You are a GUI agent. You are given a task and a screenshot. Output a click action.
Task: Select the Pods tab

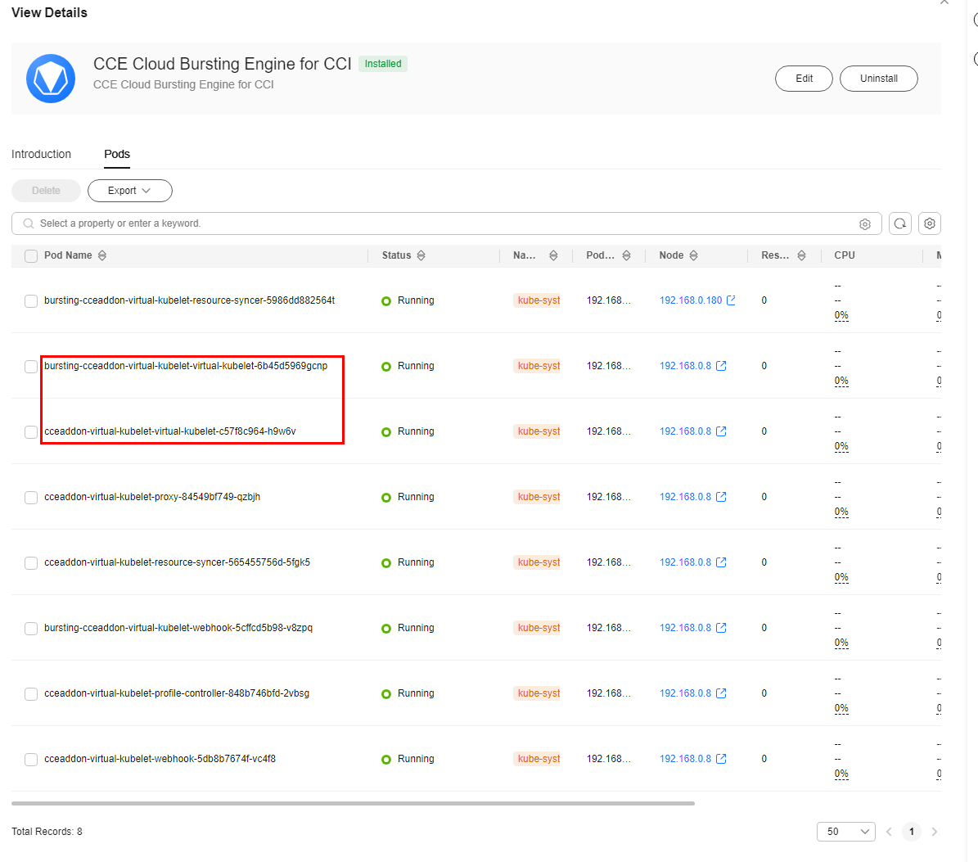point(117,154)
